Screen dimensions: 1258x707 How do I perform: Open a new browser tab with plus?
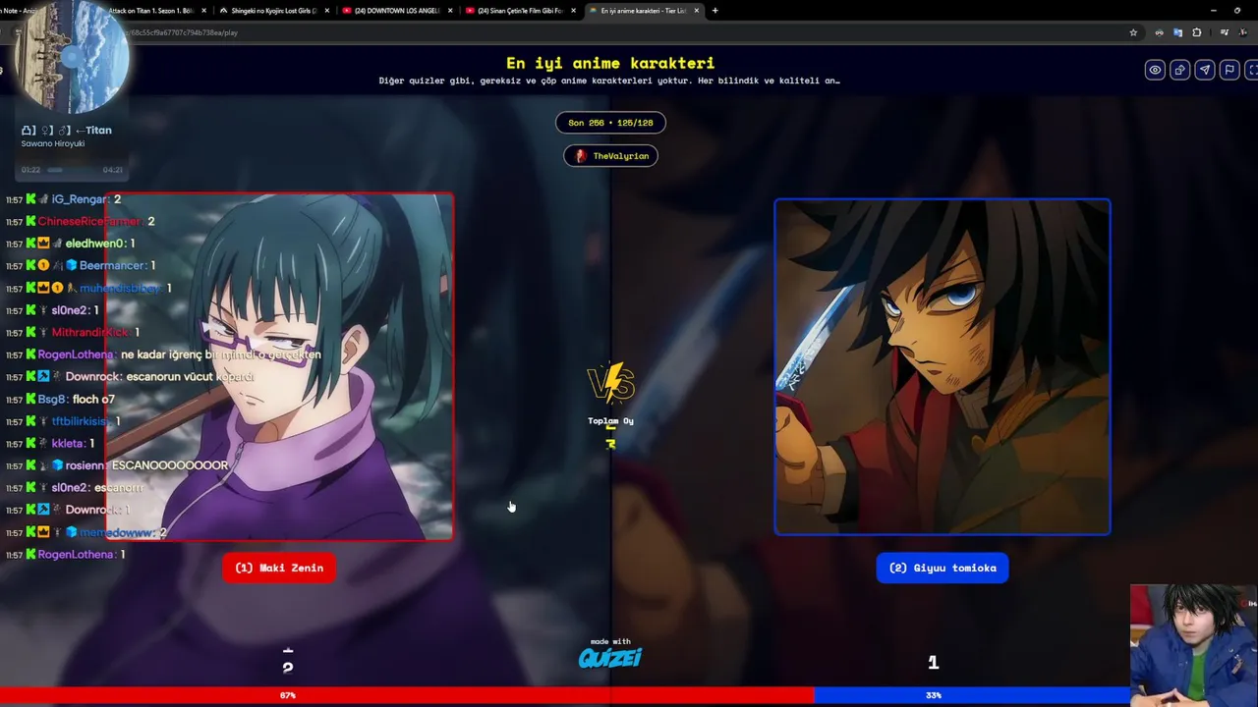(x=715, y=11)
